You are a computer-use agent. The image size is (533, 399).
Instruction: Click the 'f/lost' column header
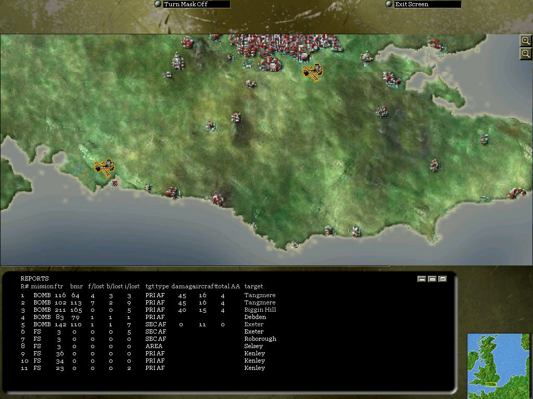96,286
